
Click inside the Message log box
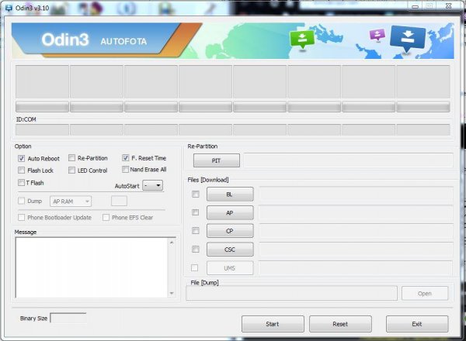(92, 267)
